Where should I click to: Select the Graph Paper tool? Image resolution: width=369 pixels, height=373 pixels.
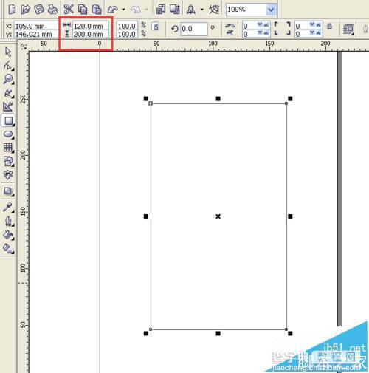tap(8, 148)
